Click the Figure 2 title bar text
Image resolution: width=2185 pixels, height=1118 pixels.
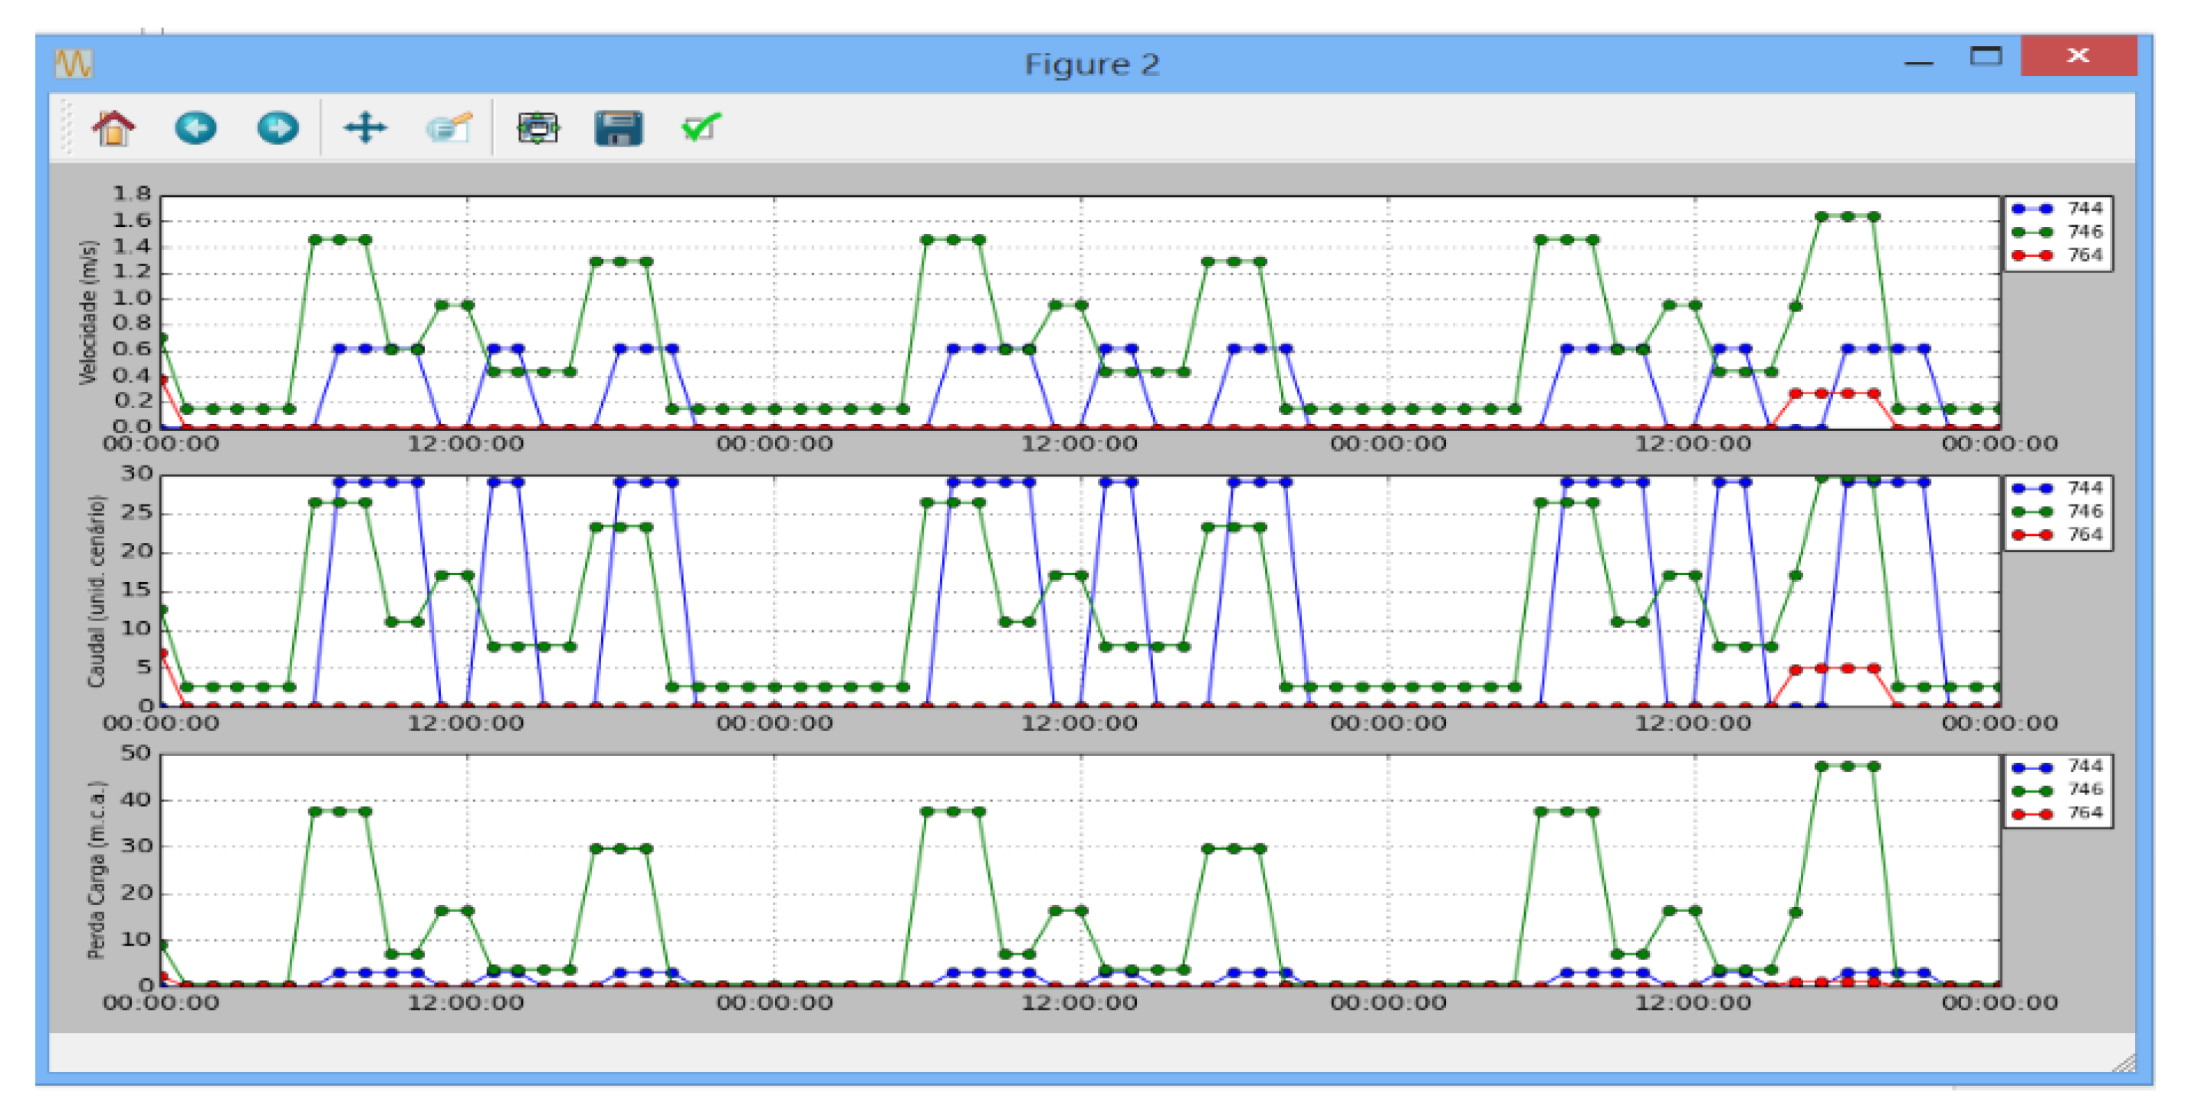tap(1092, 64)
